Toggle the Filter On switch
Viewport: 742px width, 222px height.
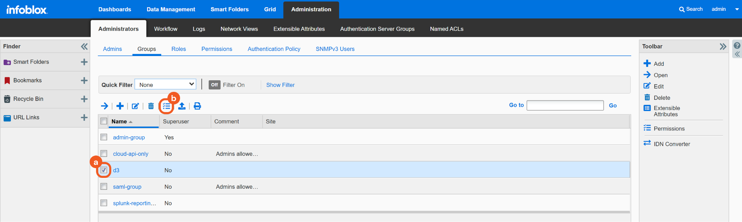[x=214, y=85]
